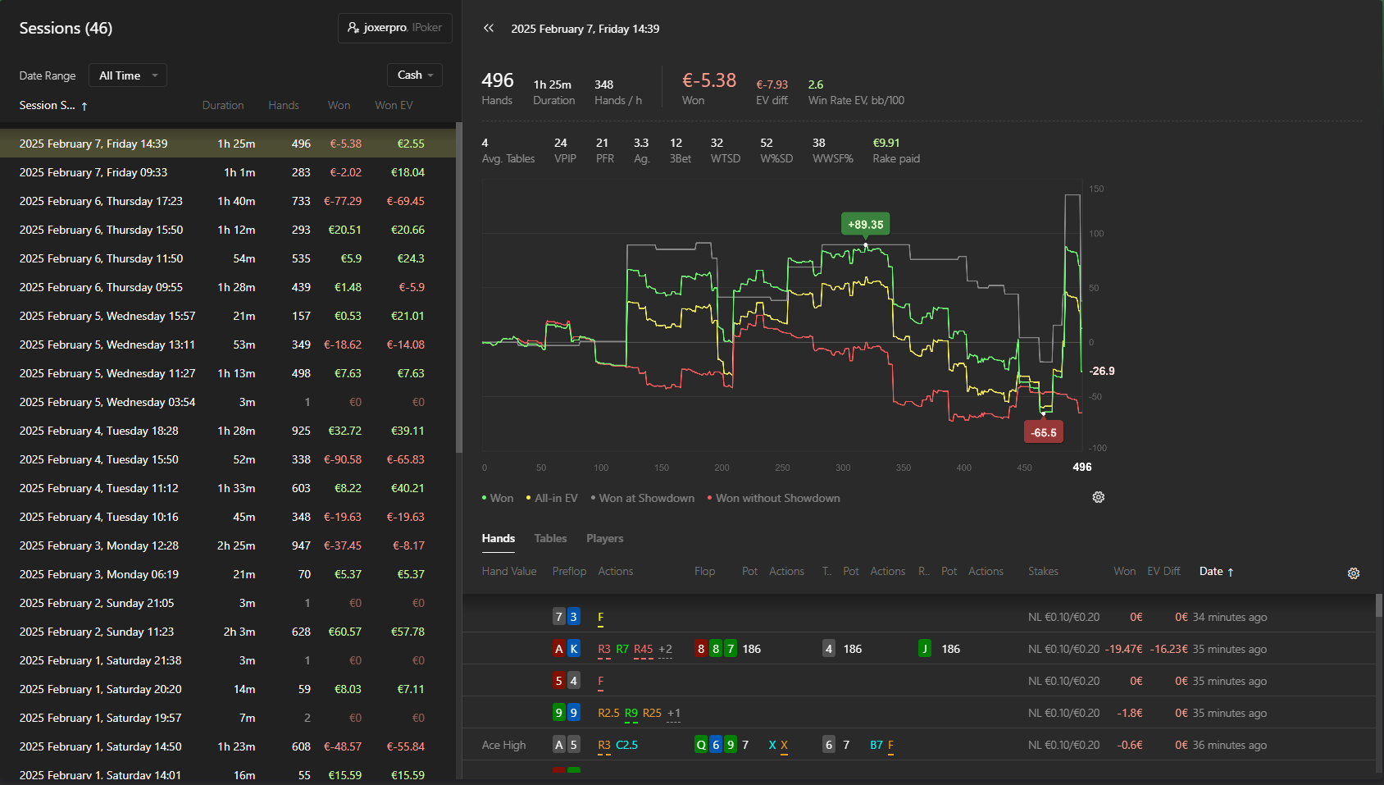
Task: Sort sessions by Duration column
Action: click(223, 105)
